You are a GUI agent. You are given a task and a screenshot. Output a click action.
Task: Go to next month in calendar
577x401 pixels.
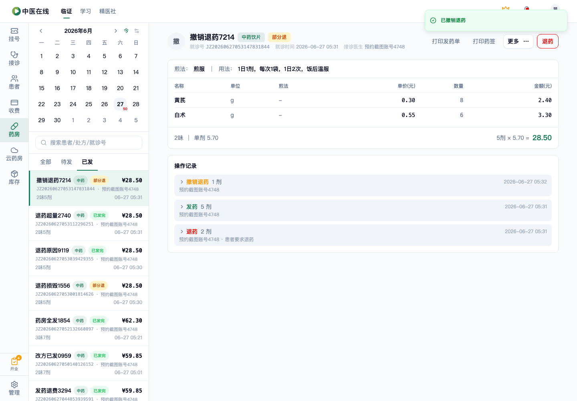point(115,31)
